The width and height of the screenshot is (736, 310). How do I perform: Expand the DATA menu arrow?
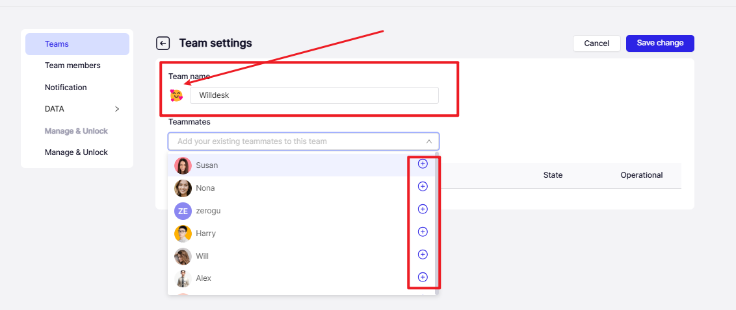[x=117, y=109]
